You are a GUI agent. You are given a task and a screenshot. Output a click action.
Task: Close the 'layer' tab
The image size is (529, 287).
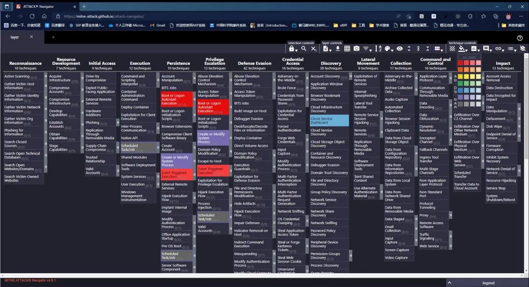[31, 37]
